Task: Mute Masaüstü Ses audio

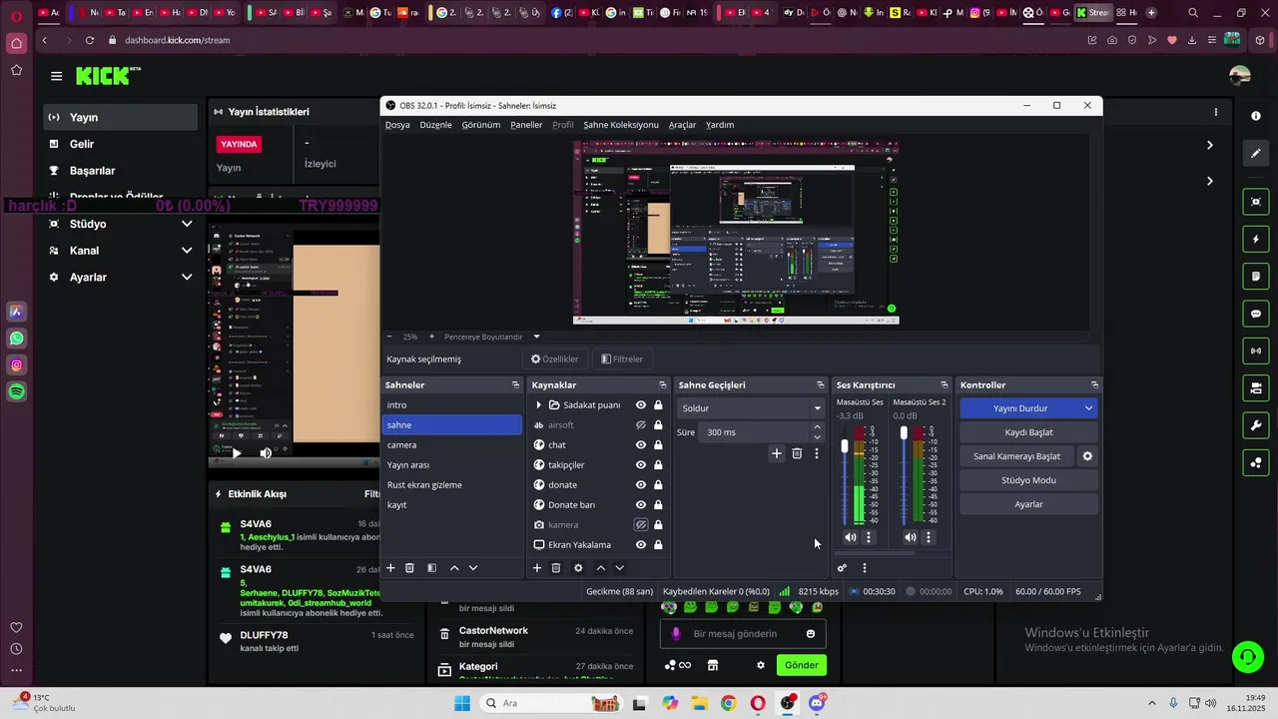Action: tap(851, 537)
